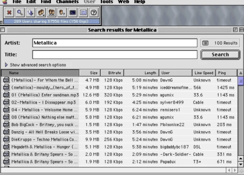Click the list-style preferences toolbar icon

point(83,12)
